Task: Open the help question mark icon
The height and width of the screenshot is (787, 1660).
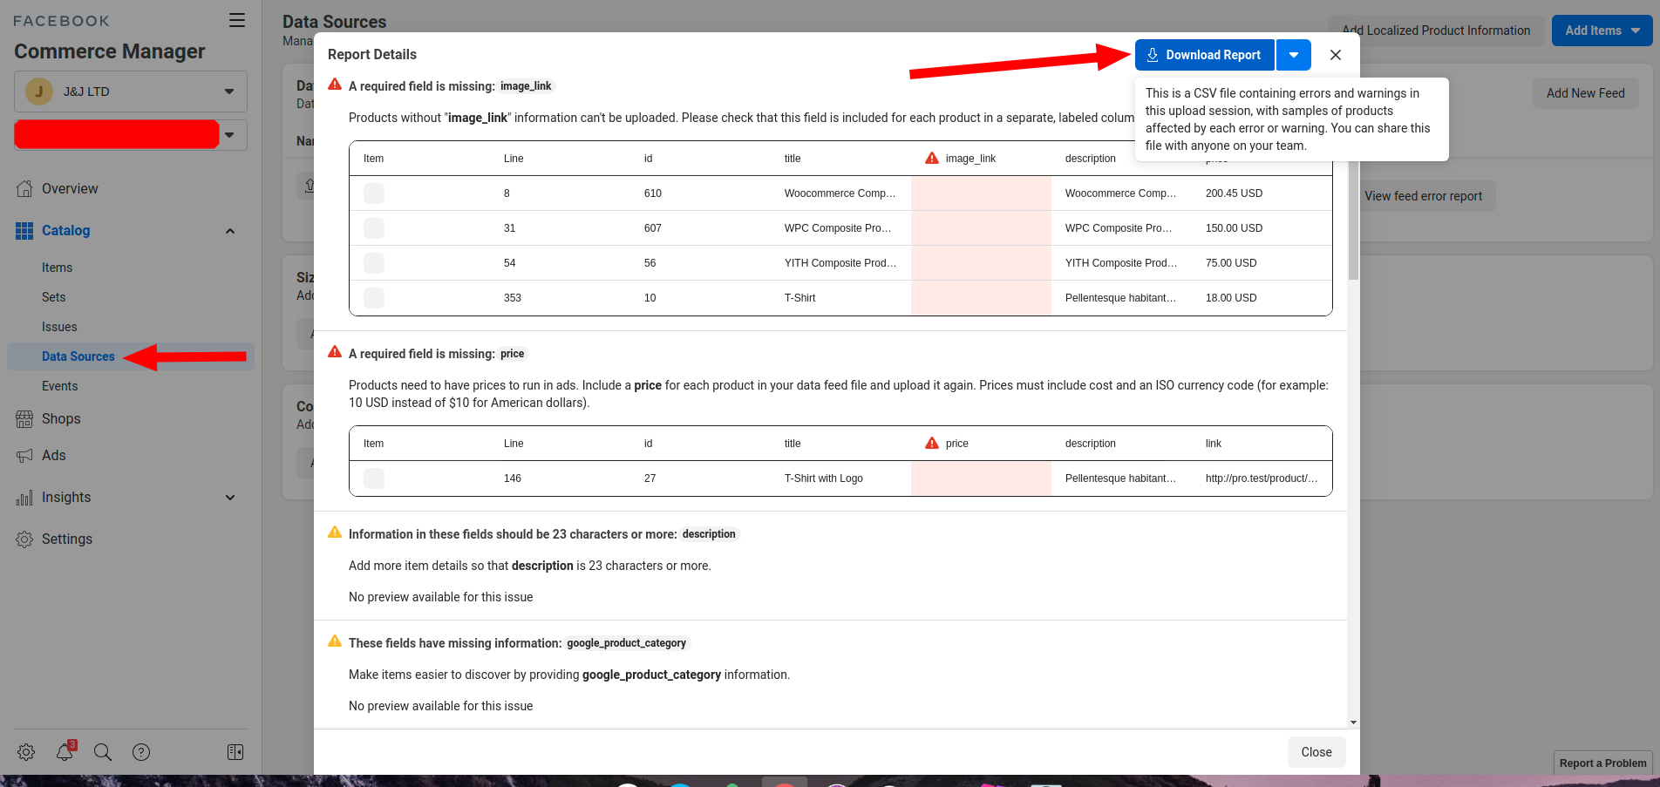Action: click(x=141, y=752)
